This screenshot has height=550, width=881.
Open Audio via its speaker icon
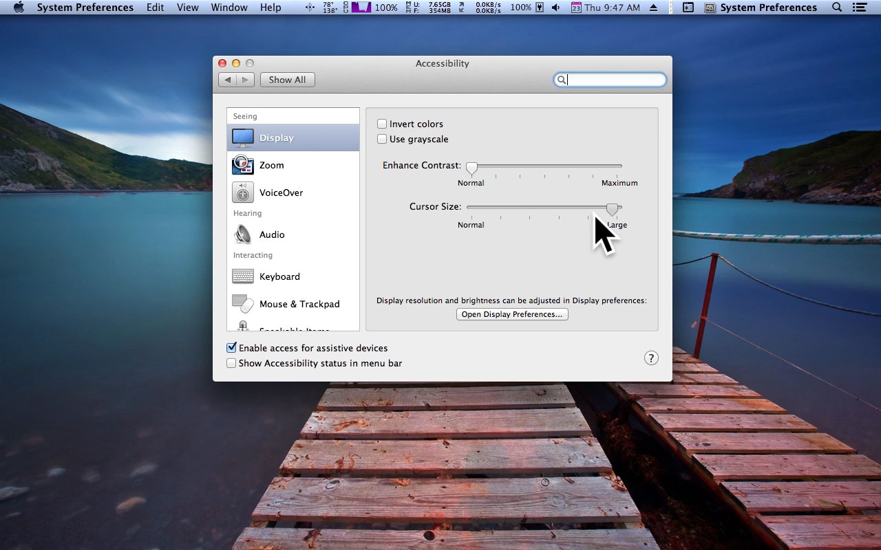point(243,234)
